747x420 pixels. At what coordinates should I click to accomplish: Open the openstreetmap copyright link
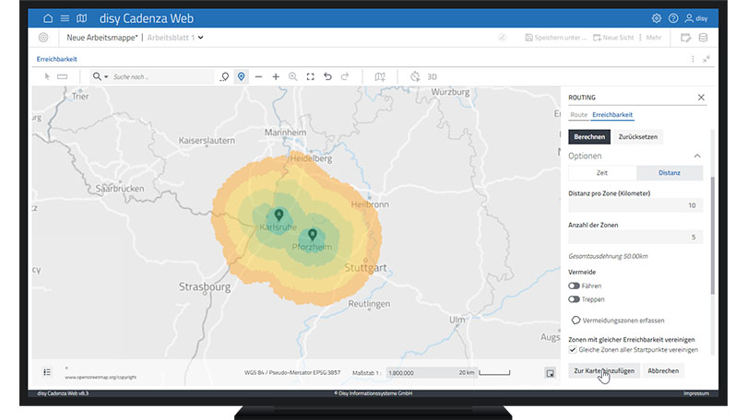pos(101,378)
